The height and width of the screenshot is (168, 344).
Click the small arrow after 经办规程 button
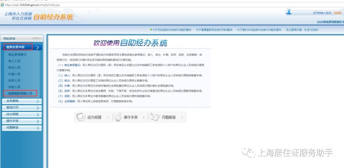[108, 118]
